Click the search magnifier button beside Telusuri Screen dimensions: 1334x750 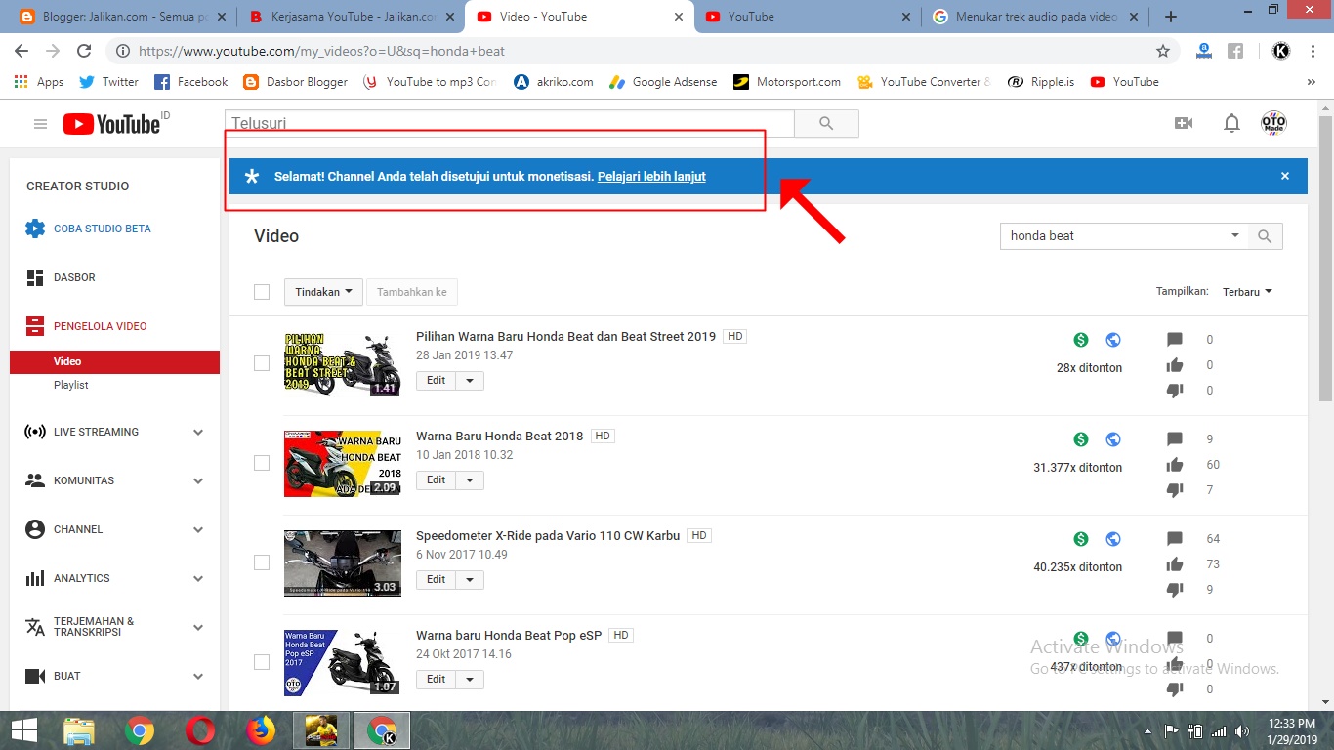pos(826,123)
